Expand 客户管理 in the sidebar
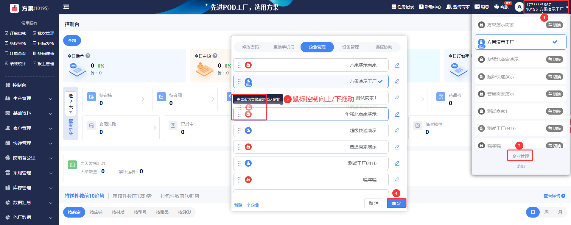Image resolution: width=571 pixels, height=225 pixels. coord(29,128)
